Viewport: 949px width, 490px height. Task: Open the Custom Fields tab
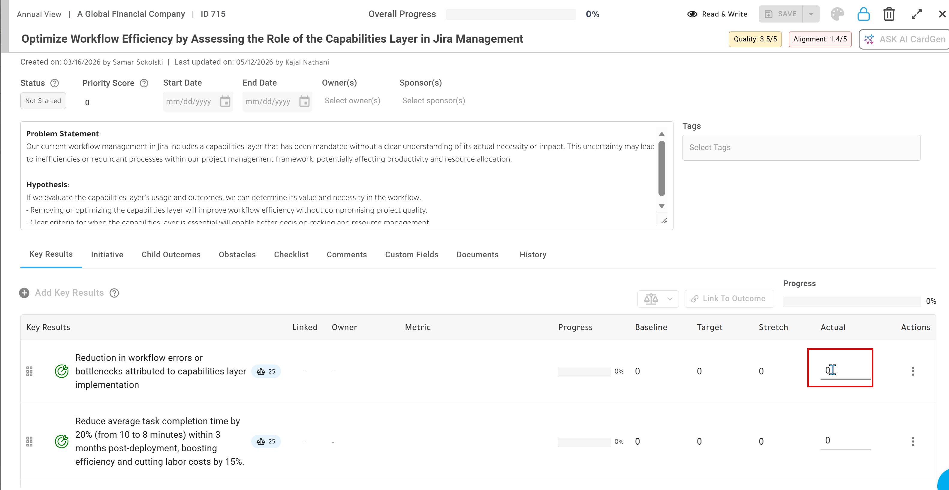click(411, 255)
